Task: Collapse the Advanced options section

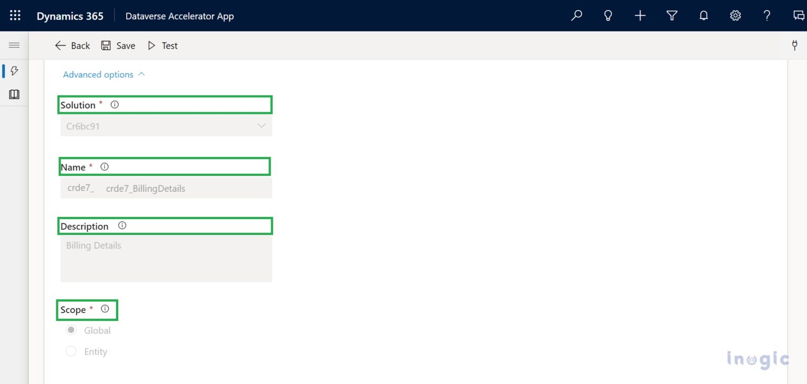Action: (x=103, y=74)
